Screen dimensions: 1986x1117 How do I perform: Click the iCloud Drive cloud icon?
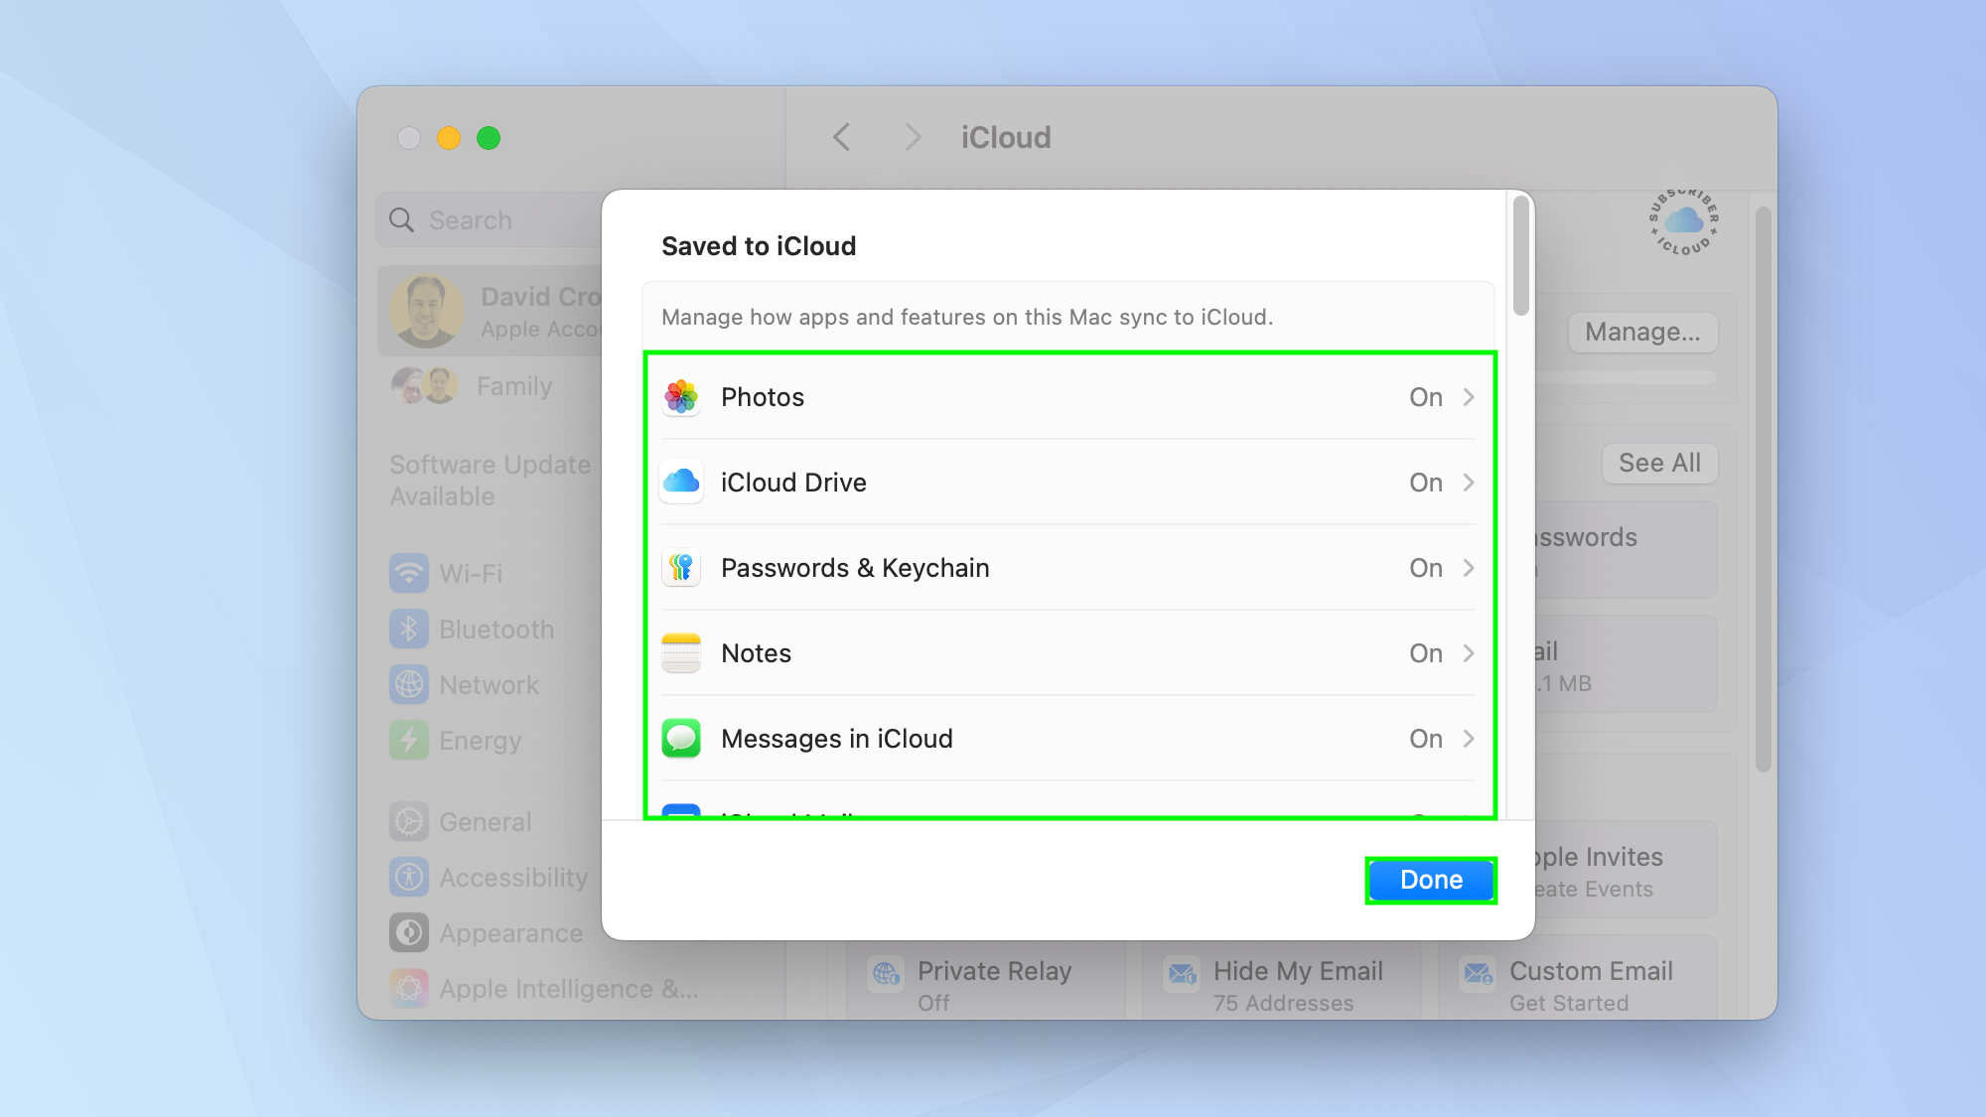[681, 482]
